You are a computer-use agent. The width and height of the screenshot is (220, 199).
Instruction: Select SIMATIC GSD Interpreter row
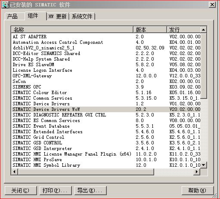pos(106,148)
